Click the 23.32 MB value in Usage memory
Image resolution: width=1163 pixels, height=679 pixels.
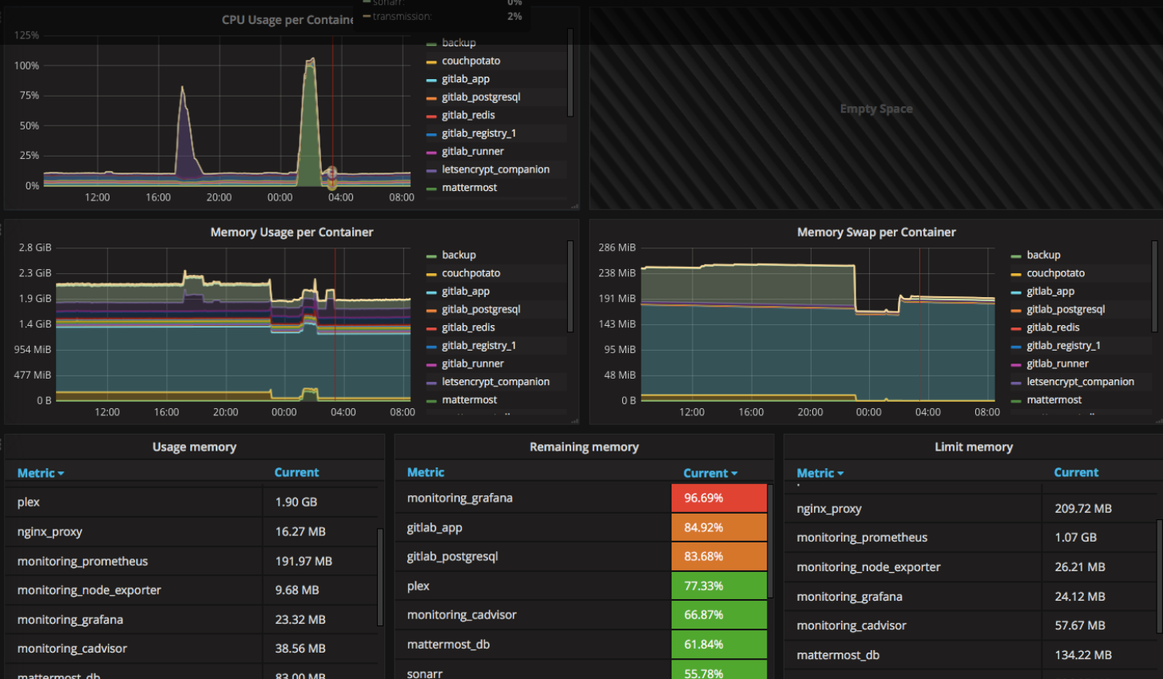pos(300,619)
